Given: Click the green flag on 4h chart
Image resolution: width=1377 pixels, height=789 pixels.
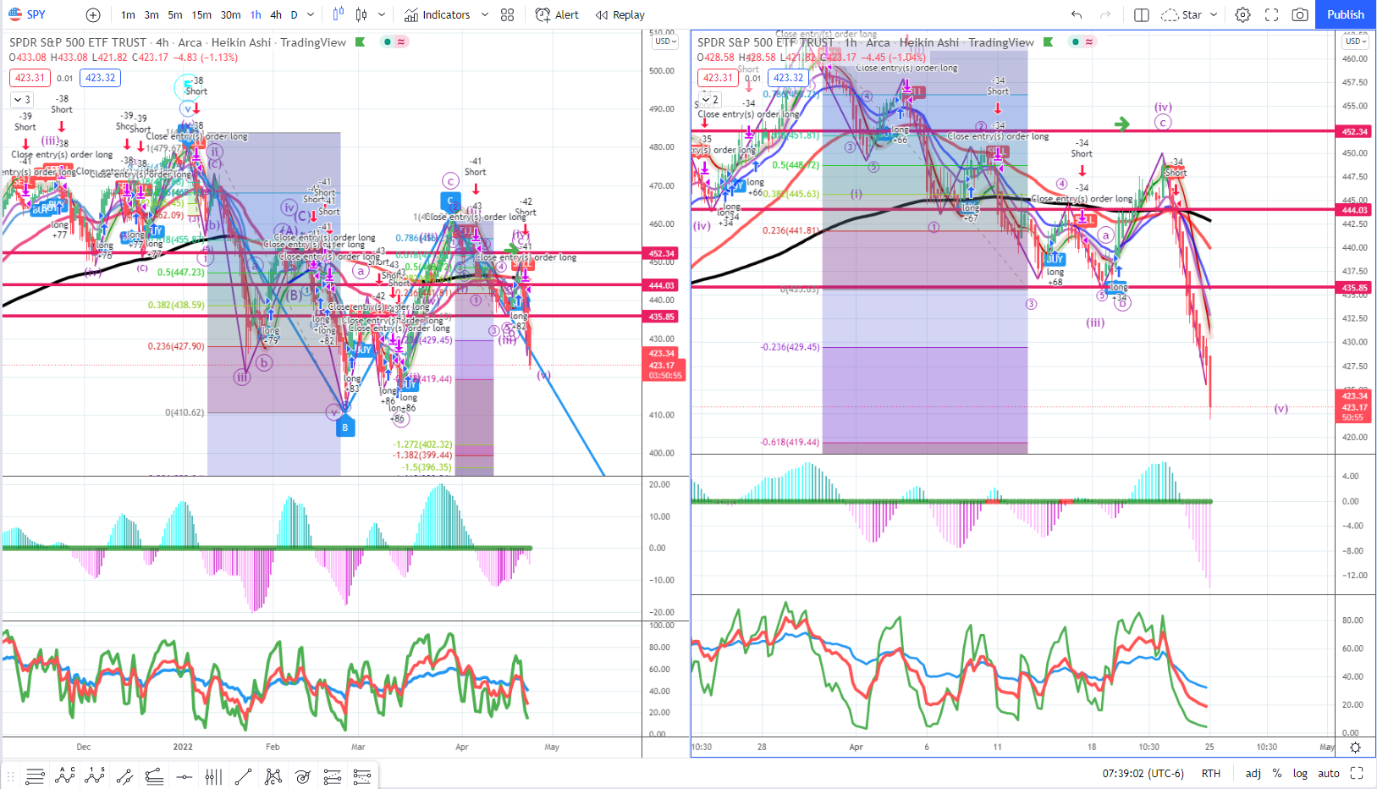Looking at the screenshot, I should [361, 42].
